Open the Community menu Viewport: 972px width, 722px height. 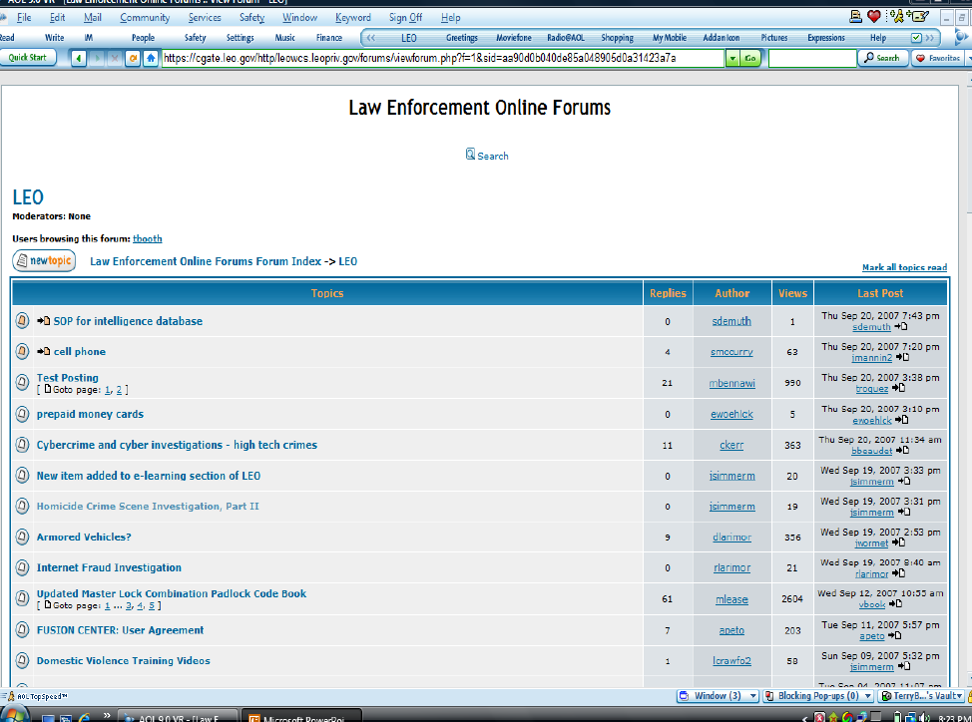[x=145, y=17]
